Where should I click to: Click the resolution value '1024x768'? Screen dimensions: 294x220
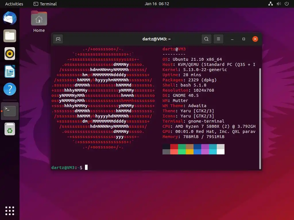[x=204, y=90]
